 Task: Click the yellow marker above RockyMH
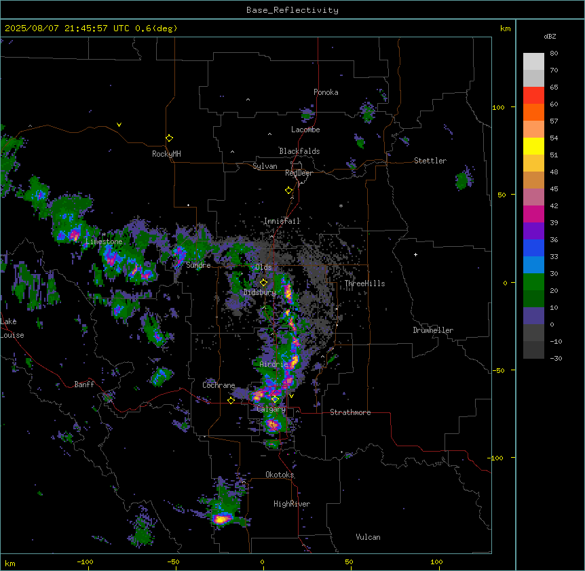[169, 138]
